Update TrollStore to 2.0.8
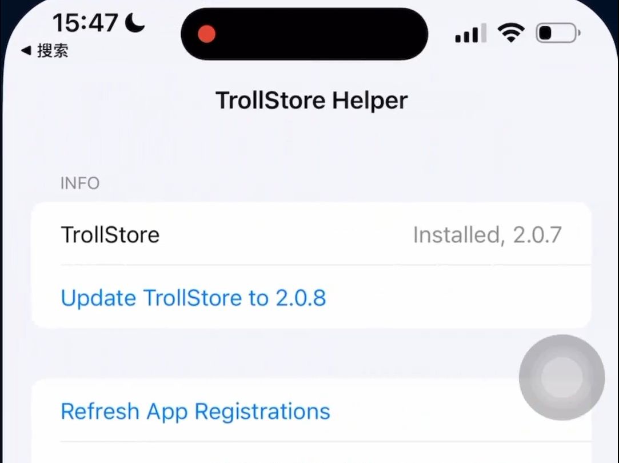 (x=193, y=297)
